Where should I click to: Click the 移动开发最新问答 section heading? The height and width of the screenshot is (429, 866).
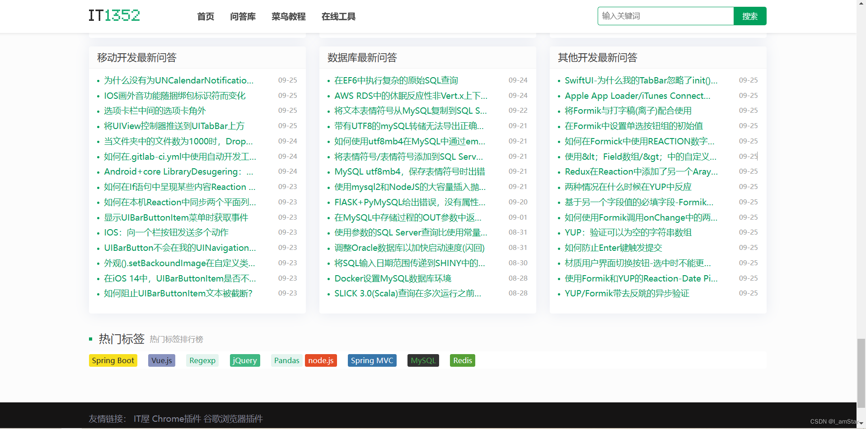coord(137,58)
